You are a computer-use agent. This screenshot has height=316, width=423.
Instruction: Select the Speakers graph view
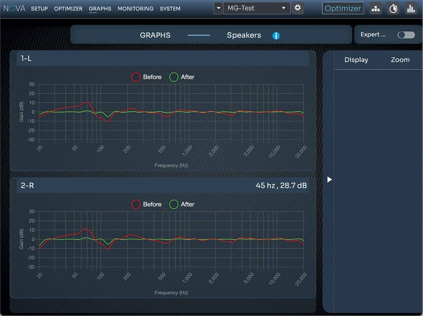coord(244,35)
